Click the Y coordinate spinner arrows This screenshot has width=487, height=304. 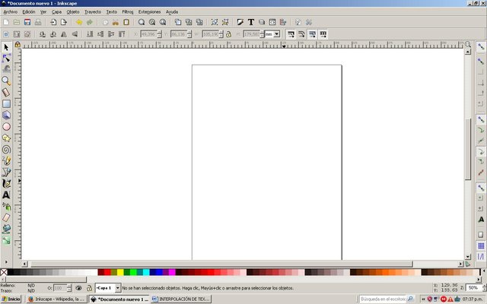(189, 34)
